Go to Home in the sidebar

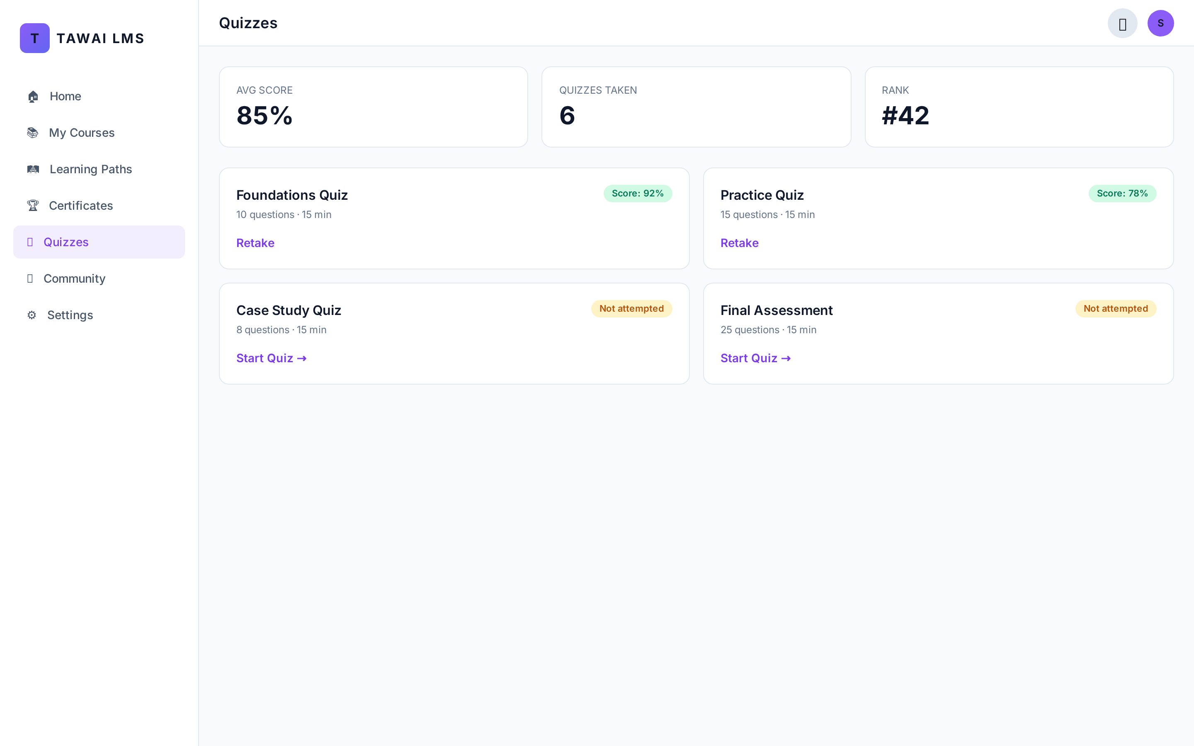[x=99, y=96]
